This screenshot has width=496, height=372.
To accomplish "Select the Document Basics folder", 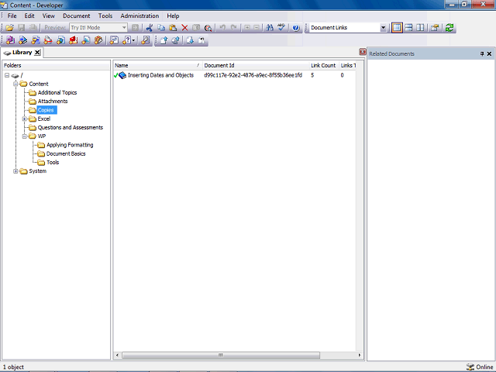I will (x=66, y=153).
